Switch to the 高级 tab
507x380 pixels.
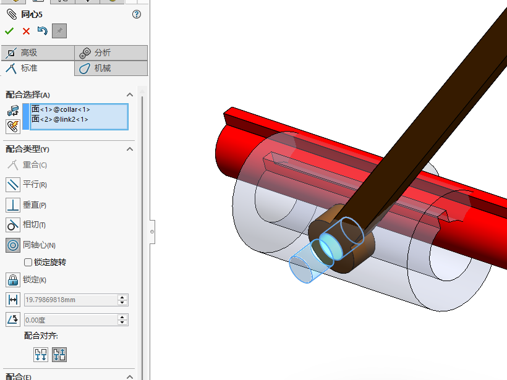pos(37,53)
